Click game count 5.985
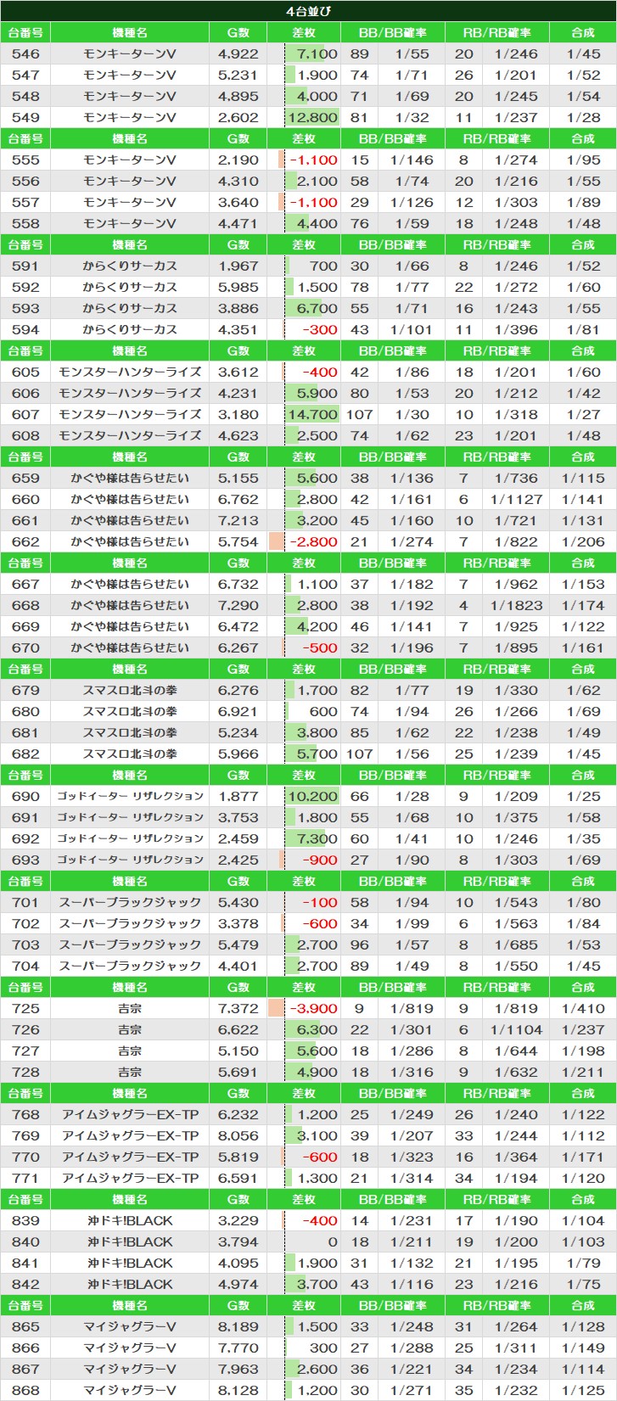This screenshot has width=617, height=1401. pos(238,287)
